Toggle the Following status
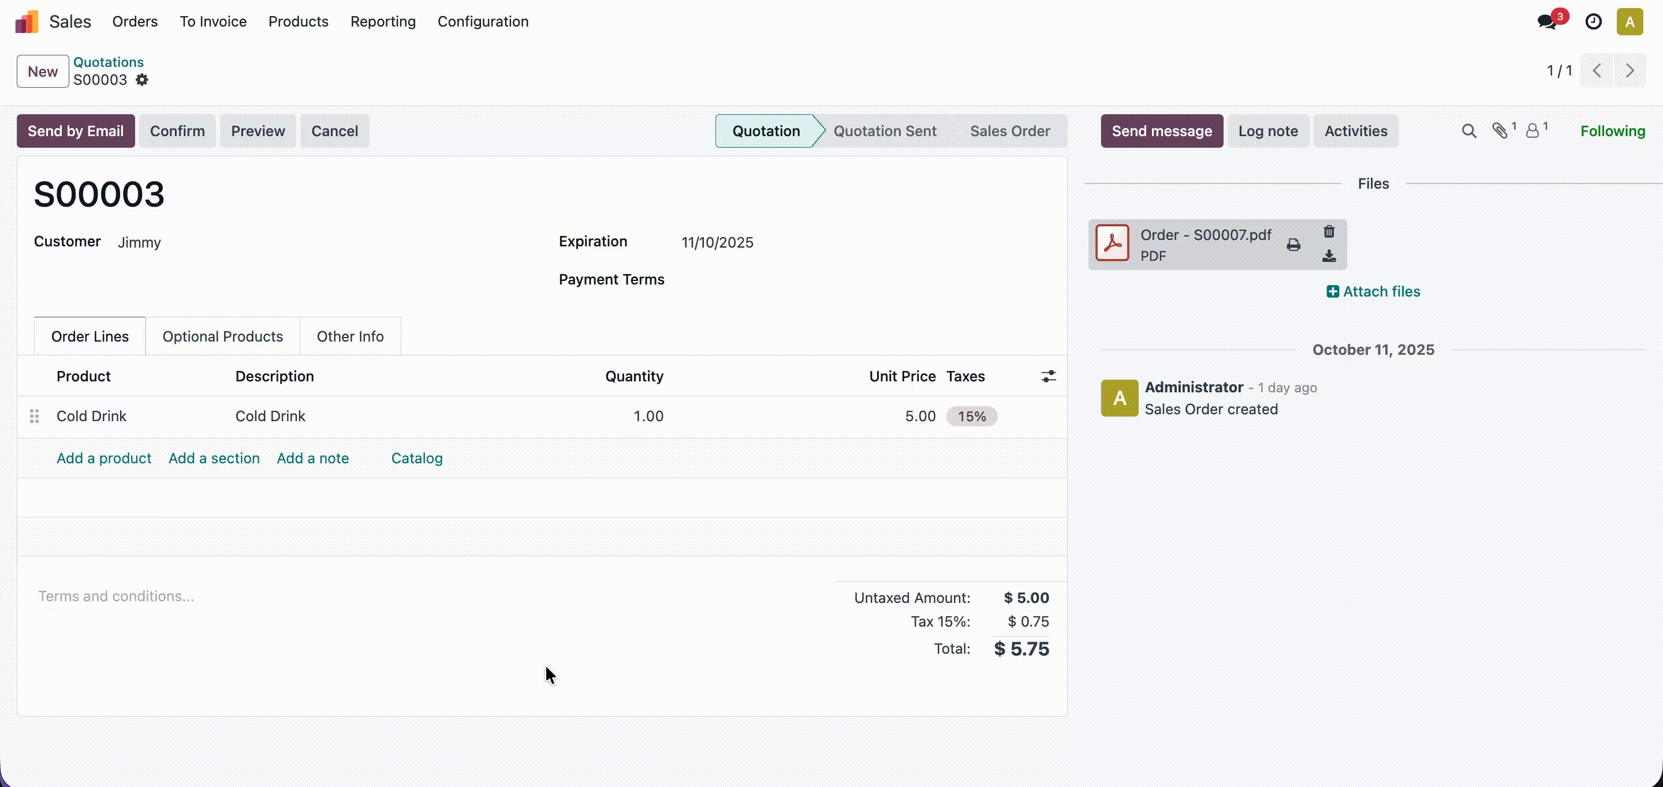Screen dimensions: 1663x787 (x=1612, y=131)
